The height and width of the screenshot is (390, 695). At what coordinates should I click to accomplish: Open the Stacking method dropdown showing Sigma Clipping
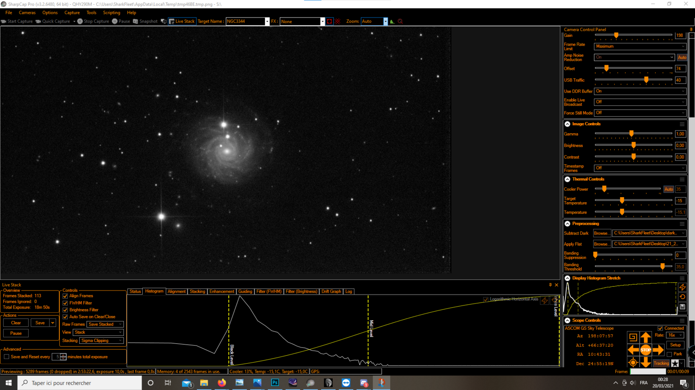point(101,340)
